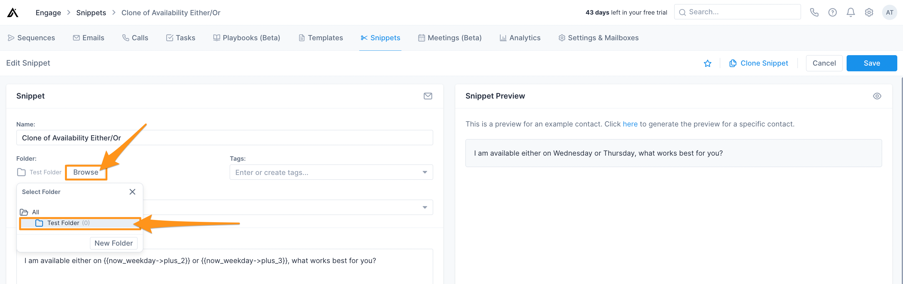Click the envelope icon in Snippet panel
The height and width of the screenshot is (284, 903).
pyautogui.click(x=428, y=96)
